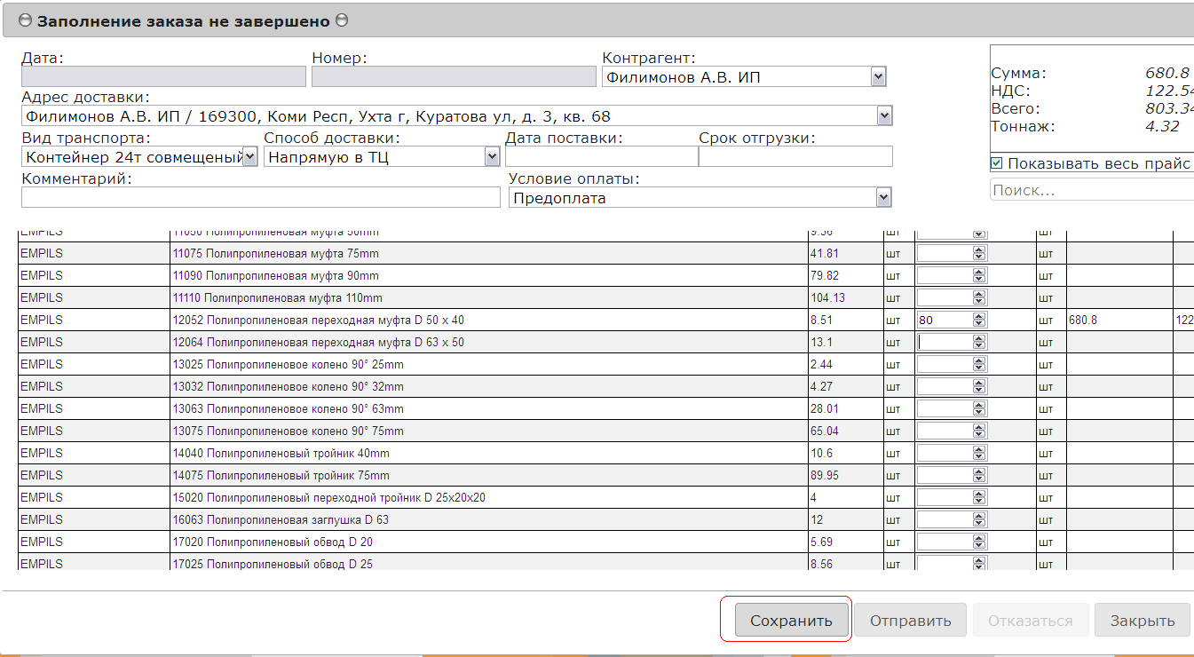Click quantity field for колено 90° 25mm
Image resolution: width=1194 pixels, height=657 pixels.
click(x=945, y=364)
